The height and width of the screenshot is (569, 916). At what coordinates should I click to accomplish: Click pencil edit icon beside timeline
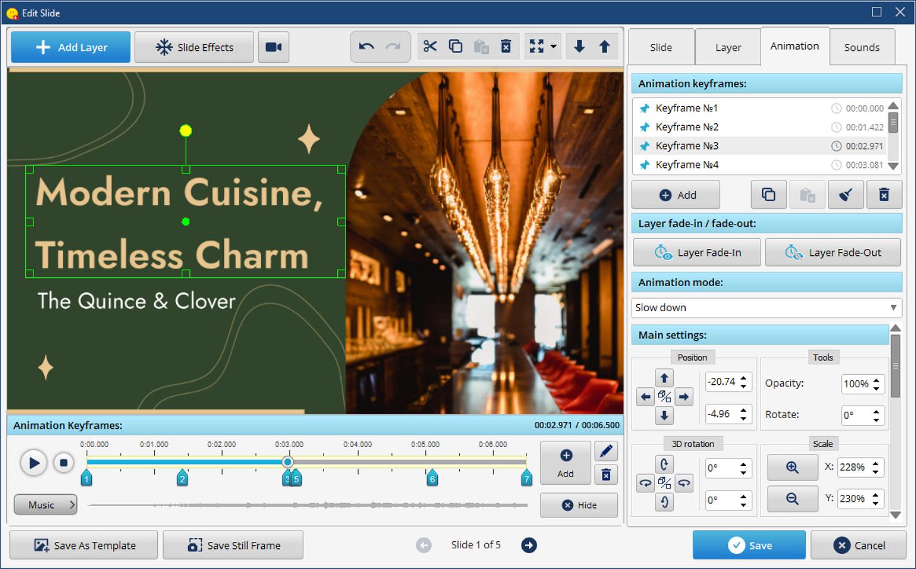(605, 451)
